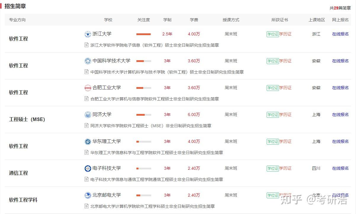The width and height of the screenshot is (356, 214).
Task: Click 学历证 label in 同济大学 row
Action: (x=286, y=115)
